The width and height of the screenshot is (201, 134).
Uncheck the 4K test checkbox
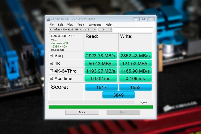point(51,63)
